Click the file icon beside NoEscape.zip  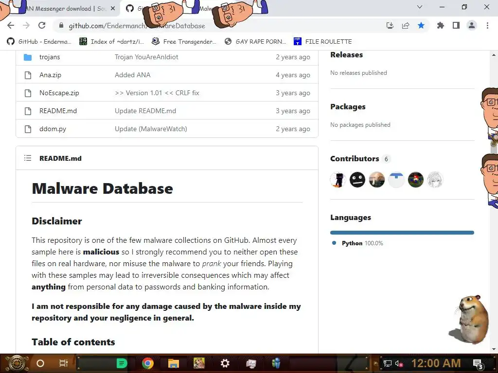pyautogui.click(x=28, y=93)
